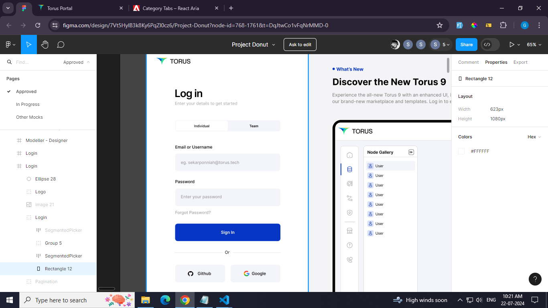
Task: Switch to the Comment tab
Action: [x=468, y=62]
